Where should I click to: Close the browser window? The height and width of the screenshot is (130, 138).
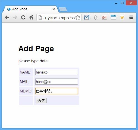pos(131,3)
